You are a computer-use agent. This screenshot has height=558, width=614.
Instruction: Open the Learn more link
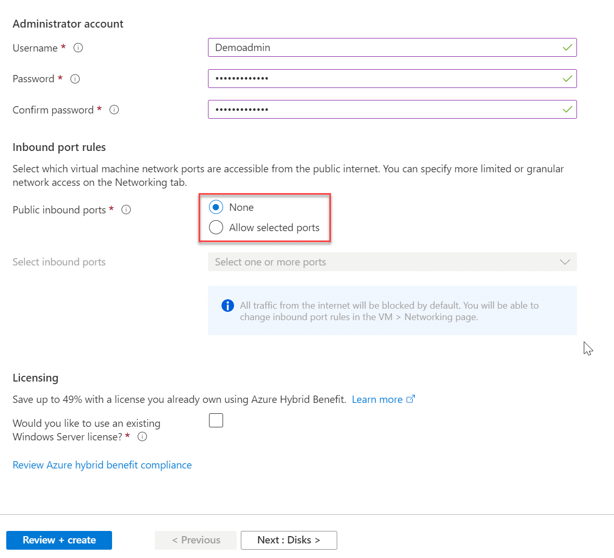377,399
